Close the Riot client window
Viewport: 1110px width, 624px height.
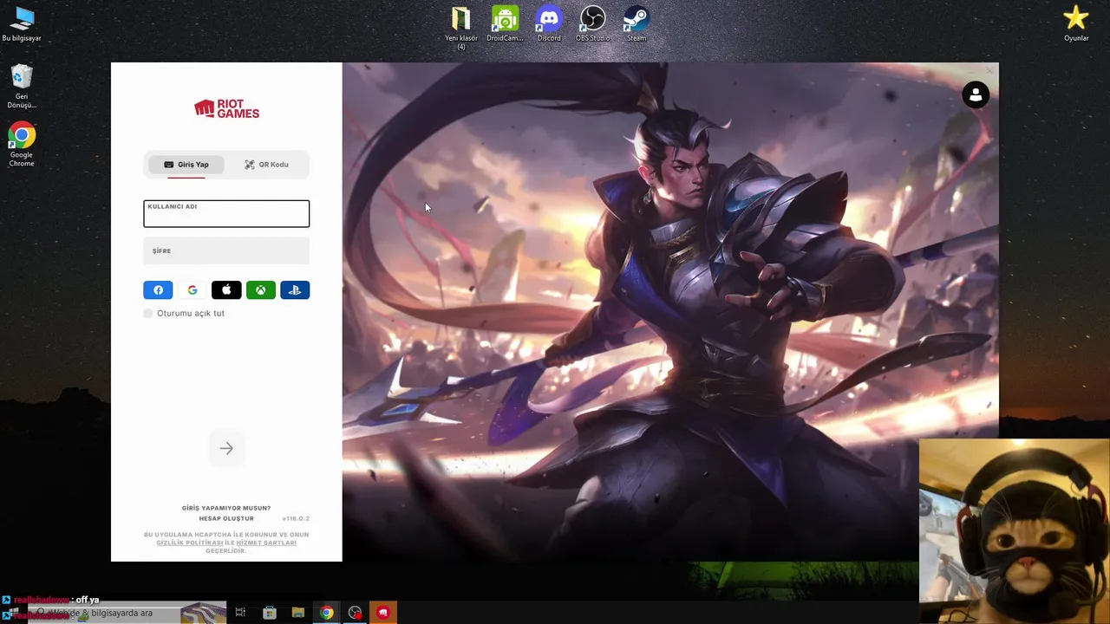(989, 71)
